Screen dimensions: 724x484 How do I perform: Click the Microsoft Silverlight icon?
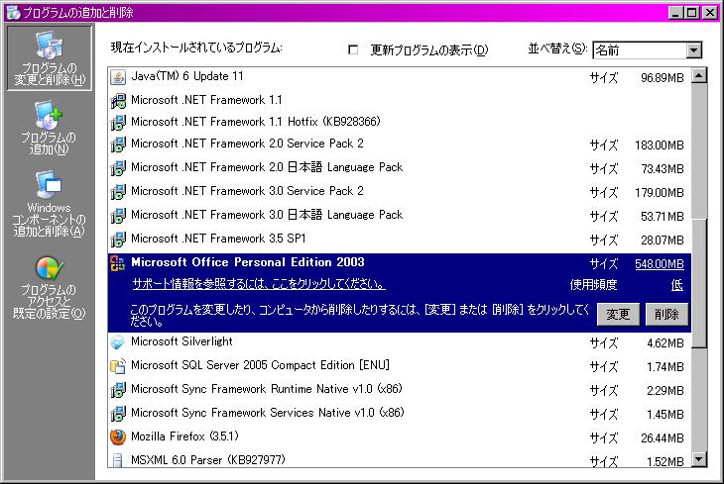(118, 342)
